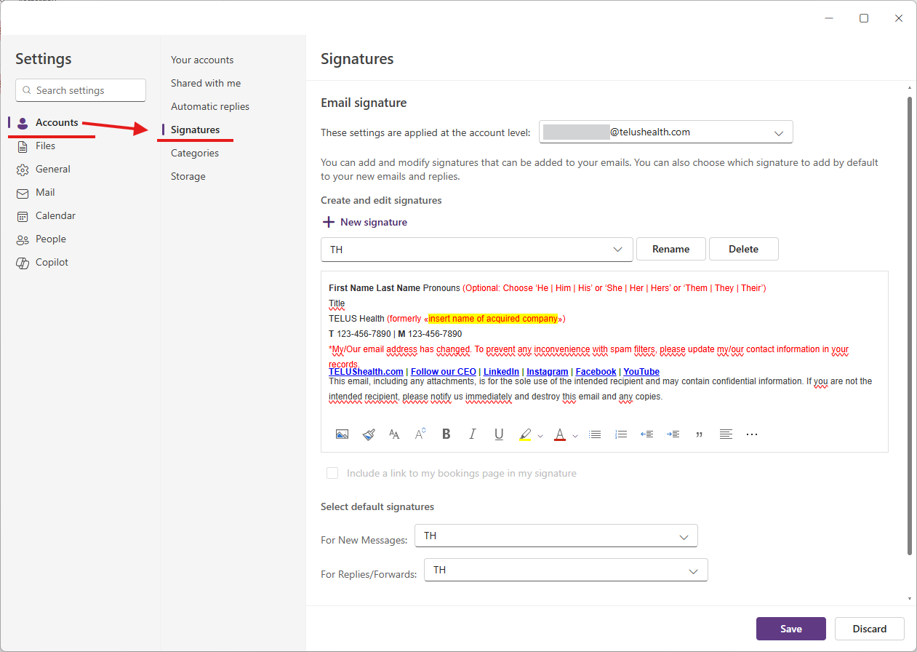The image size is (917, 652).
Task: Go to Automatic replies settings
Action: click(x=210, y=106)
